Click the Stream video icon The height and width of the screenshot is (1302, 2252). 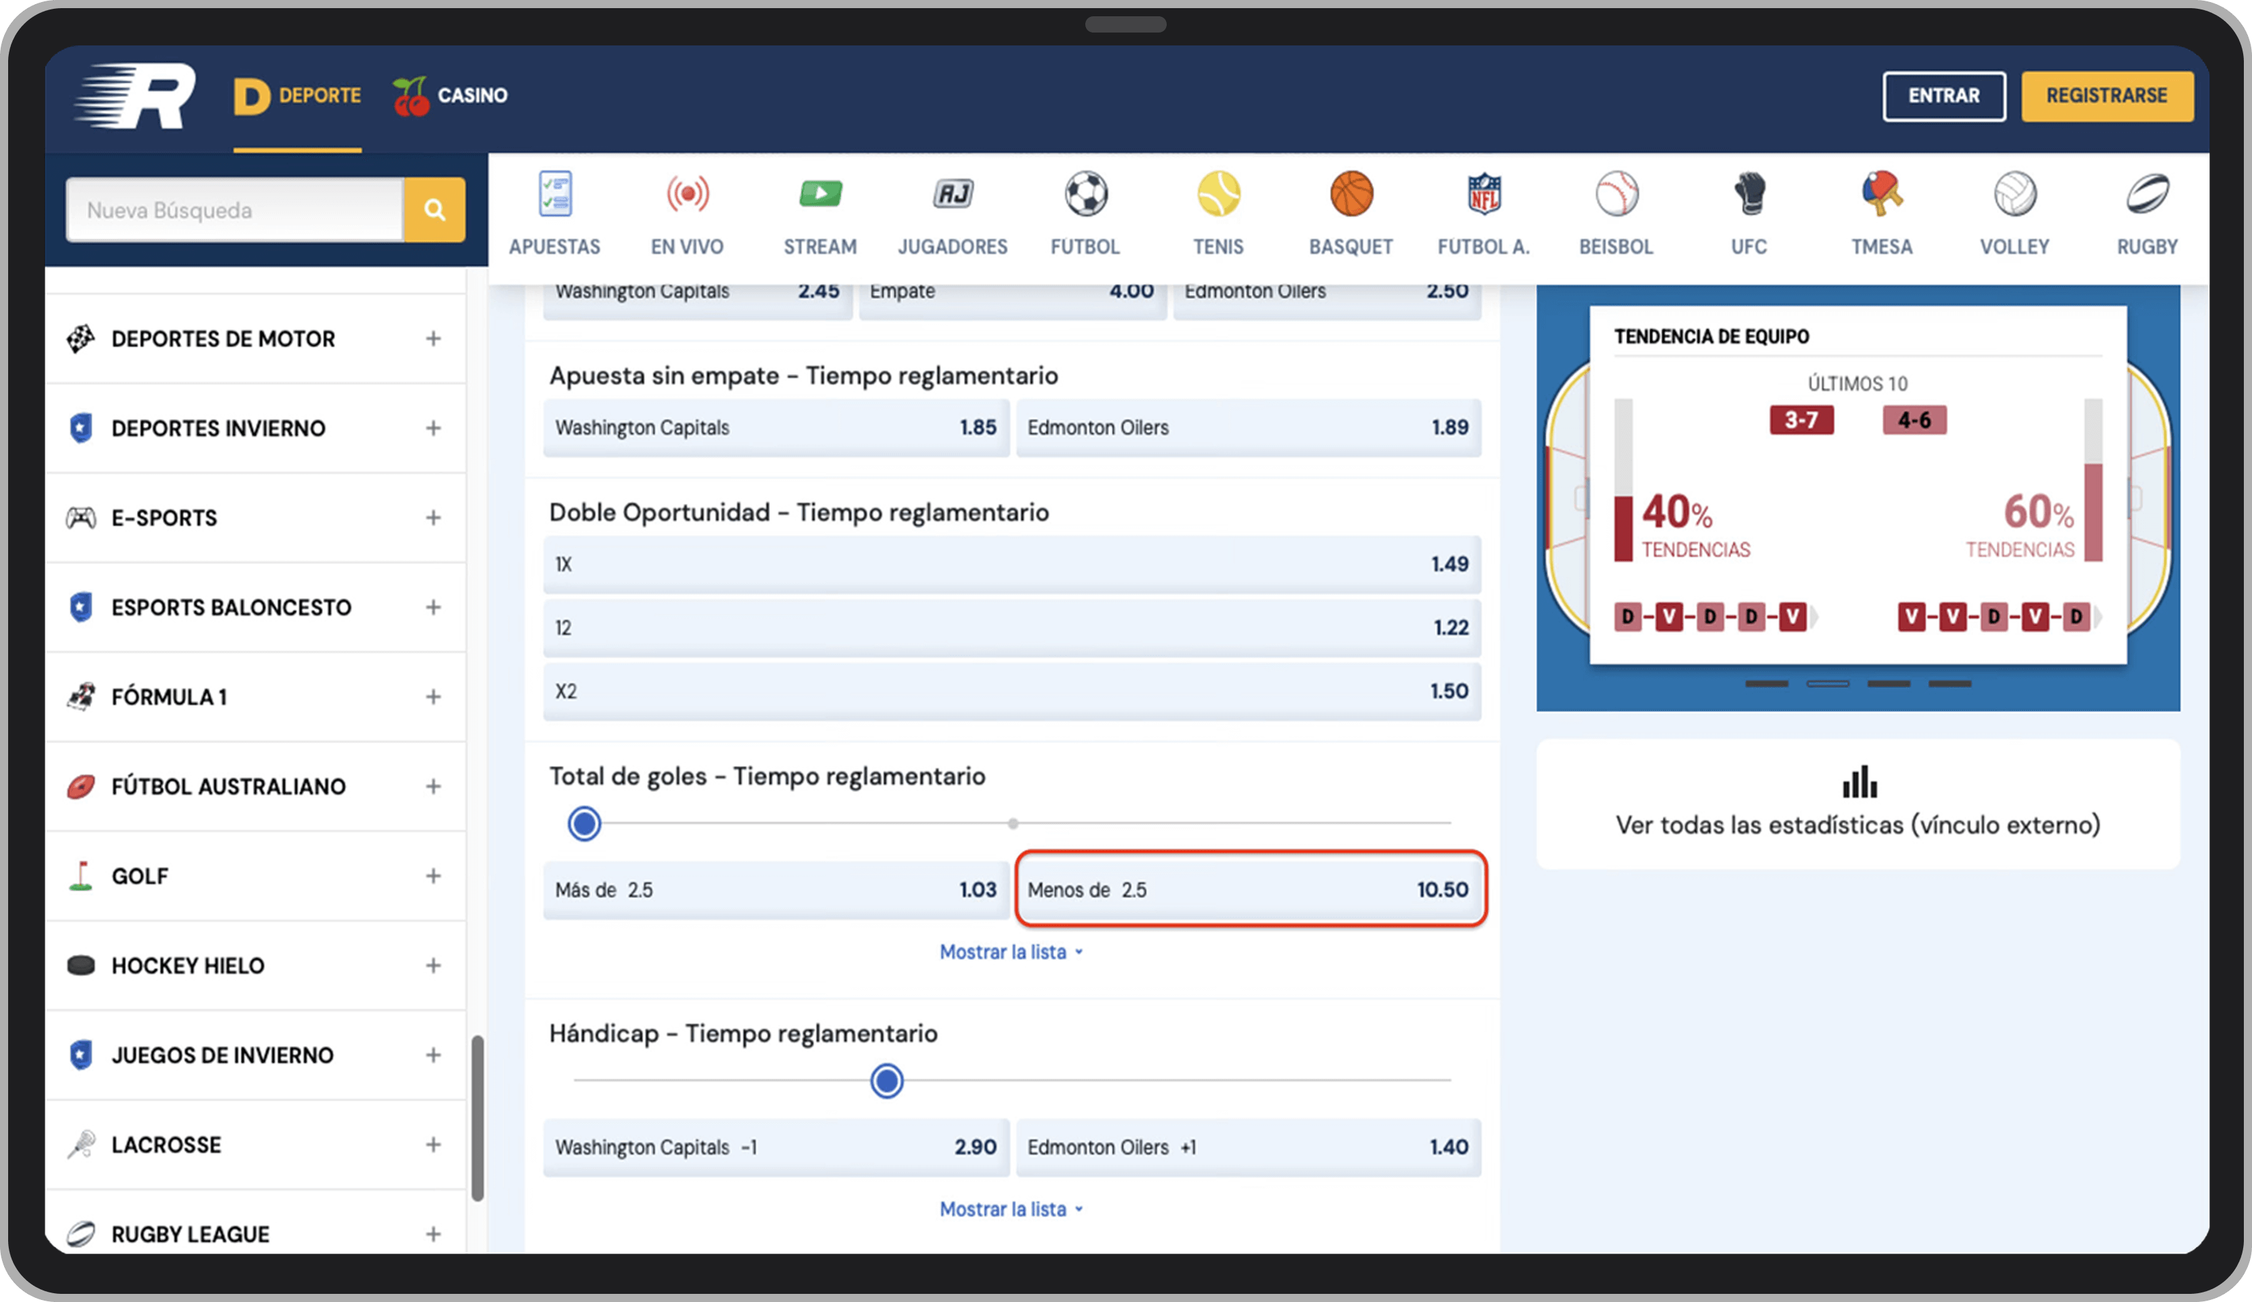point(819,195)
